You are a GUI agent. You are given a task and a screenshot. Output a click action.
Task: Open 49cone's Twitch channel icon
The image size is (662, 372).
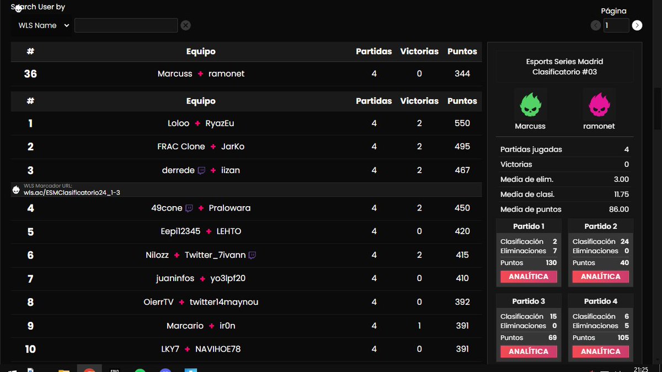189,208
